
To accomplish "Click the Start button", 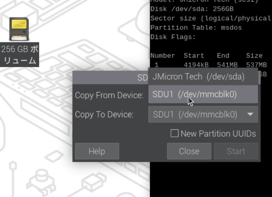I will pos(236,151).
